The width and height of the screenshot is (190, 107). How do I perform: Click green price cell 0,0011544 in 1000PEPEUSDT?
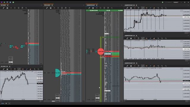pos(92,11)
